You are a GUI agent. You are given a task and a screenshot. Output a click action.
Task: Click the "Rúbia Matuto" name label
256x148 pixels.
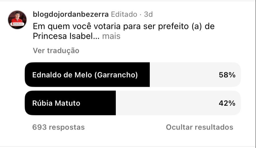tap(56, 103)
